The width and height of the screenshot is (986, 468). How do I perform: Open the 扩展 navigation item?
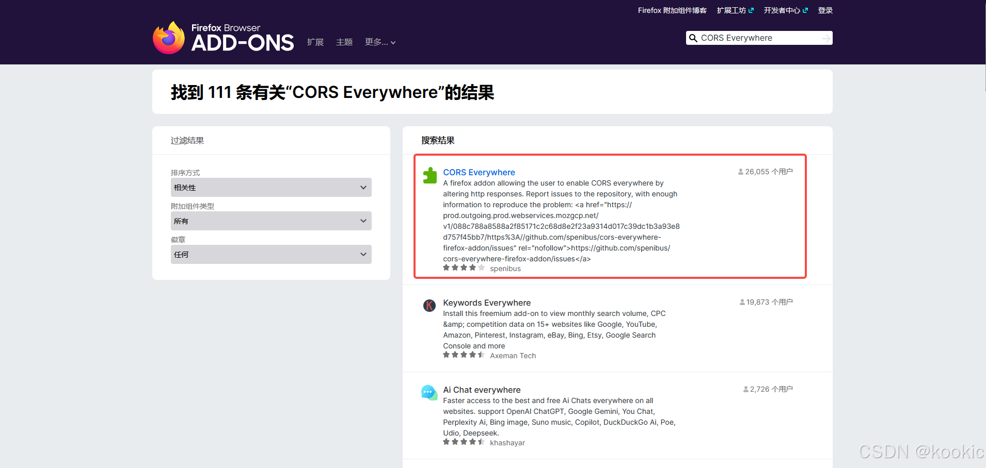coord(315,42)
